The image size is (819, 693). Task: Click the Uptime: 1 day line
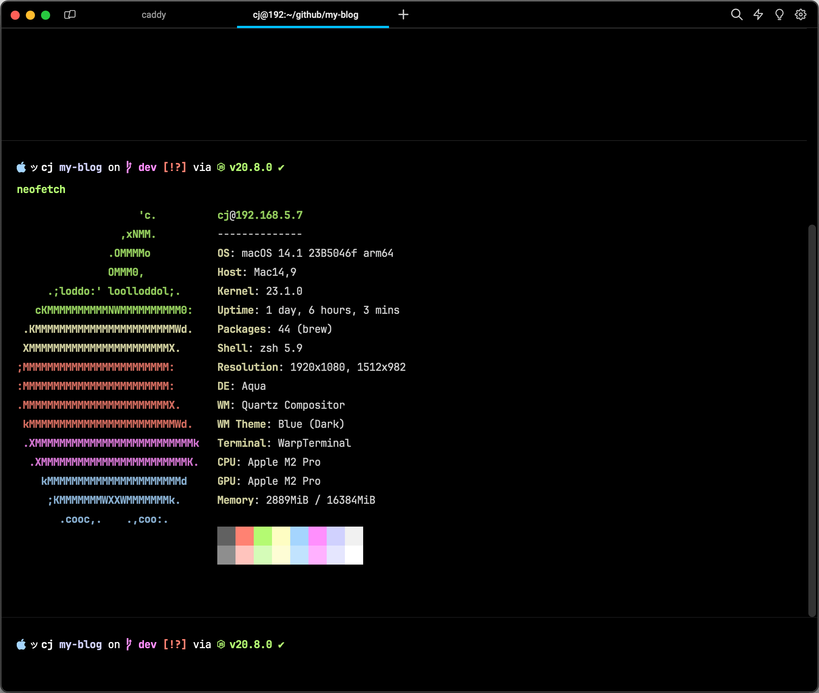click(308, 310)
